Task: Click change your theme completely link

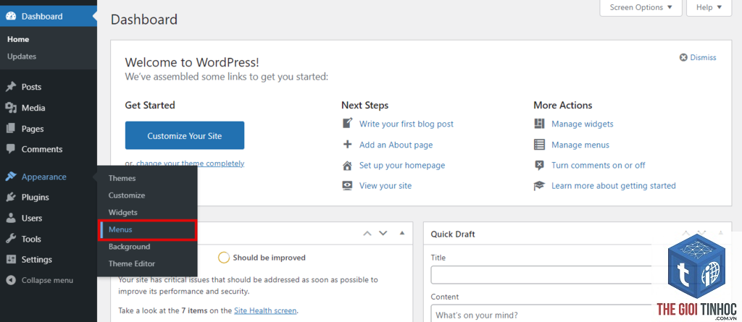Action: tap(191, 164)
